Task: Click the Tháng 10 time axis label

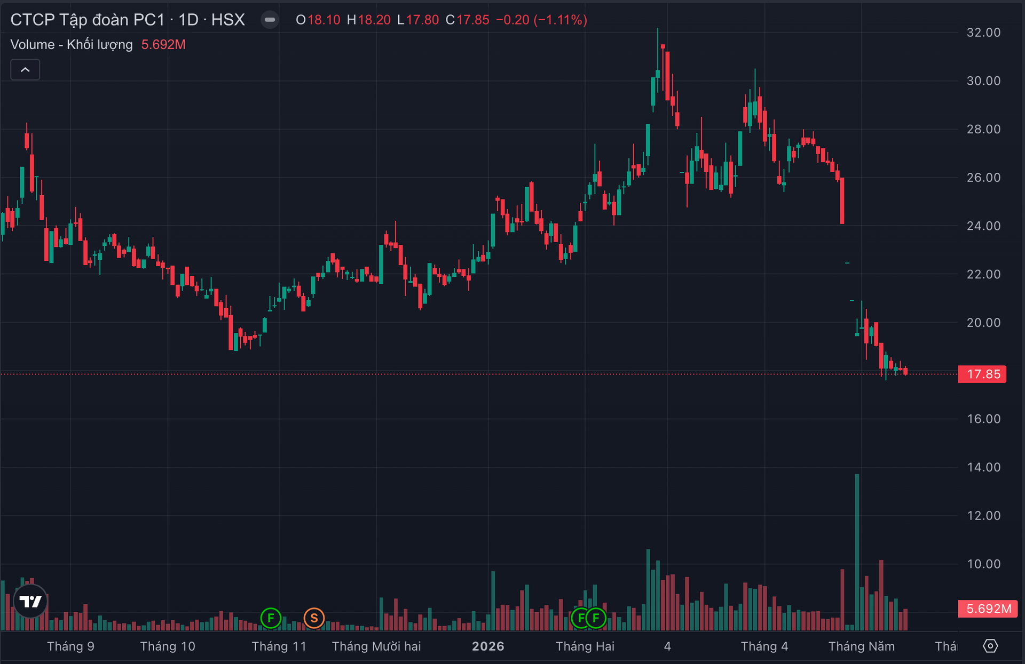Action: [168, 646]
